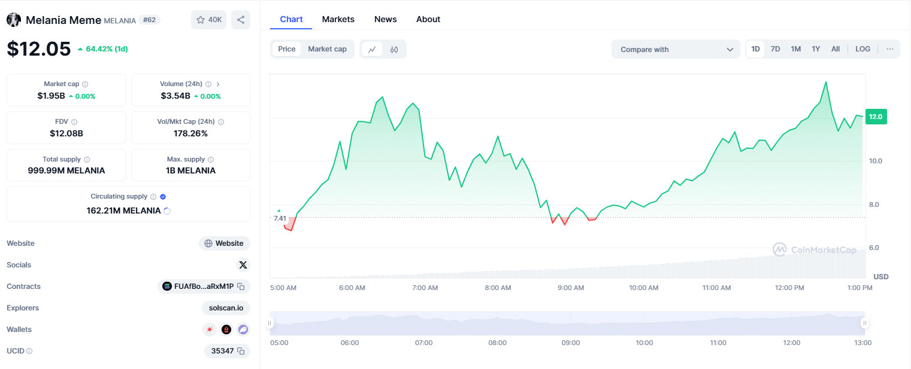Add Melania Meme to watchlist via star

tap(208, 20)
